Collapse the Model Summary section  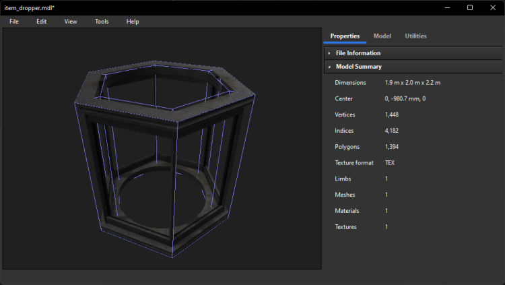click(x=358, y=67)
